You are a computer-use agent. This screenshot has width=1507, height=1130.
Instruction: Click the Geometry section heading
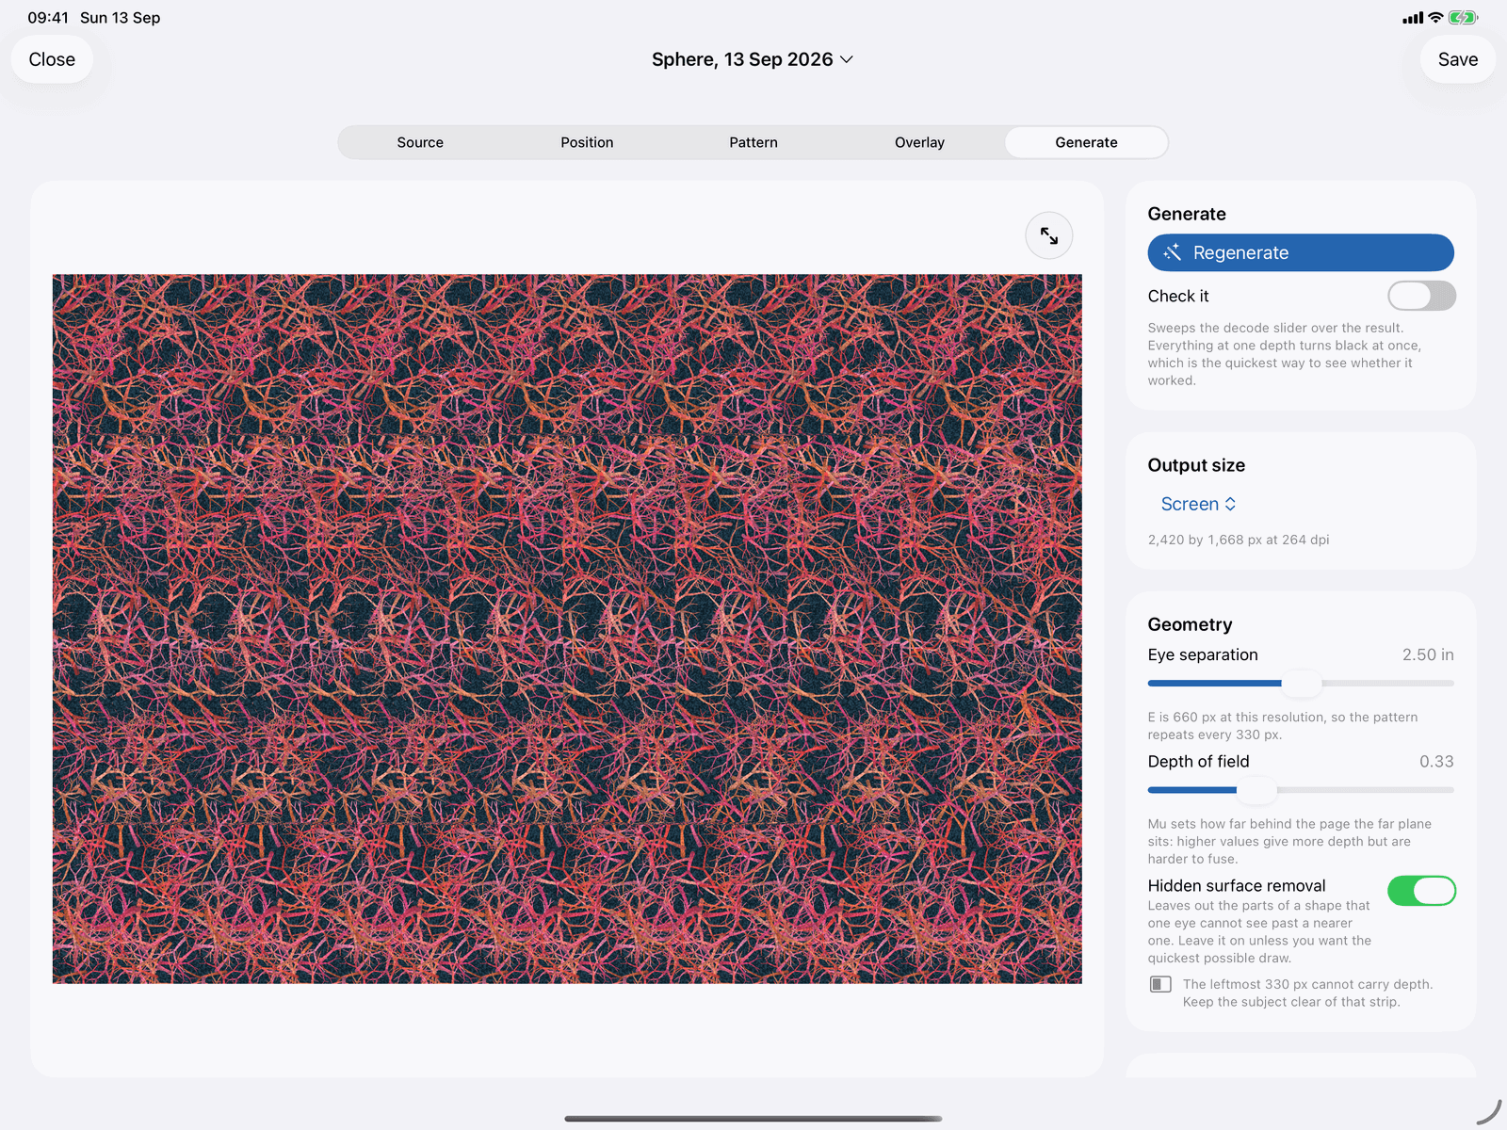(x=1190, y=624)
